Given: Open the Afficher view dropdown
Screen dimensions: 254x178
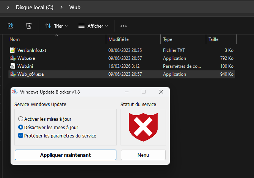Looking at the screenshot, I should [93, 26].
